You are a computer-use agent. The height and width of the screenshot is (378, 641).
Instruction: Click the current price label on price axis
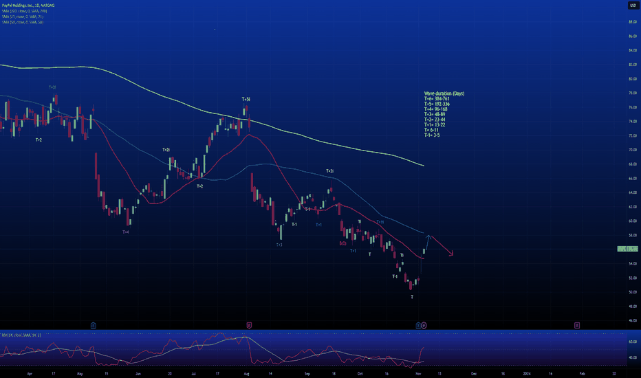pyautogui.click(x=627, y=249)
